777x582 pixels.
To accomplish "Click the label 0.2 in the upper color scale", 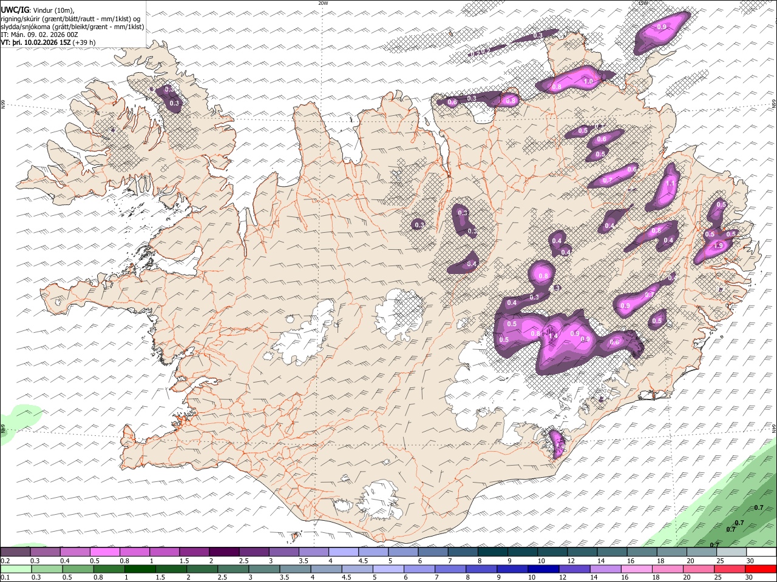I will point(5,561).
